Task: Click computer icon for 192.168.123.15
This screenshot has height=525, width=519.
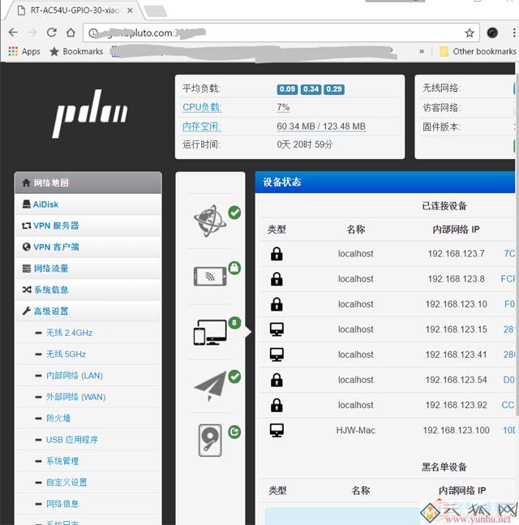Action: click(277, 329)
